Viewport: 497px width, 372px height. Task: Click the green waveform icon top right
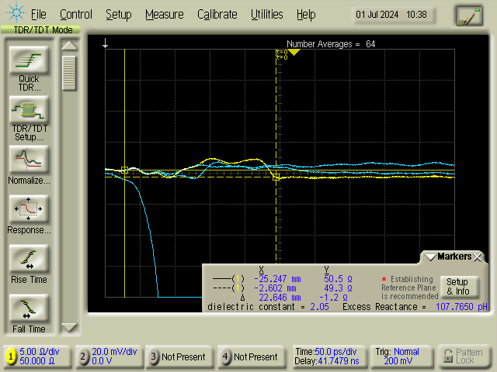point(469,15)
